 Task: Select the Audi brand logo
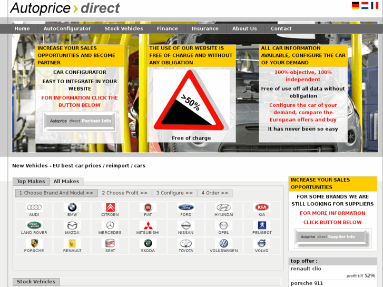(x=34, y=207)
